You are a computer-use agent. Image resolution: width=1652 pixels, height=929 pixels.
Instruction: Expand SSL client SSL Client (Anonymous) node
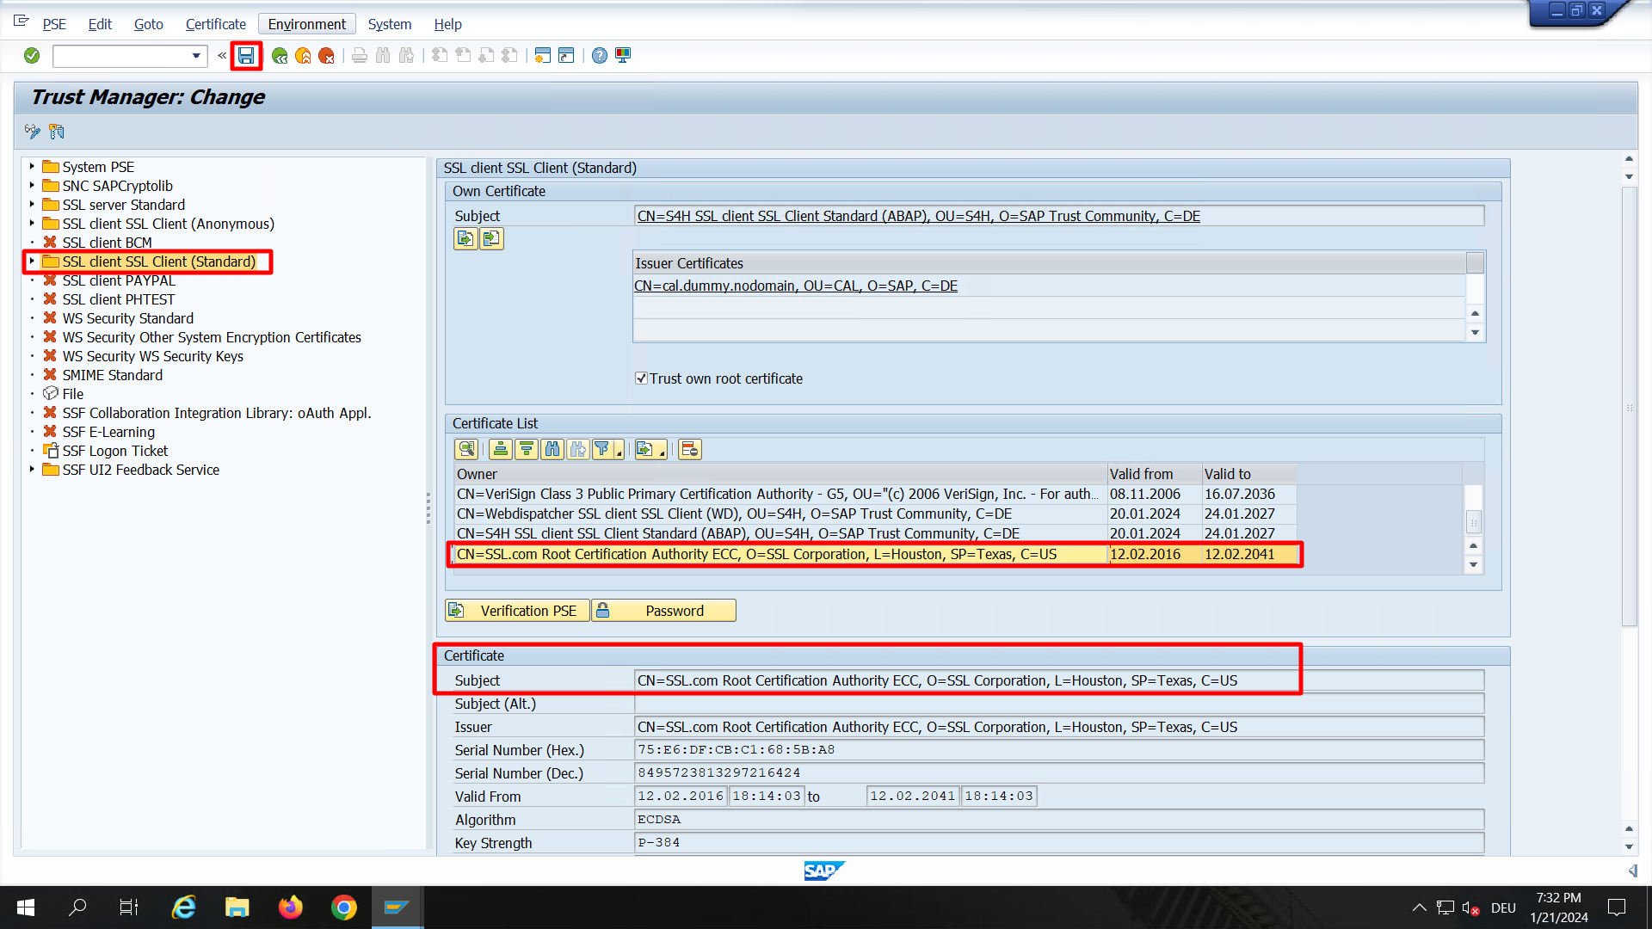[x=32, y=223]
